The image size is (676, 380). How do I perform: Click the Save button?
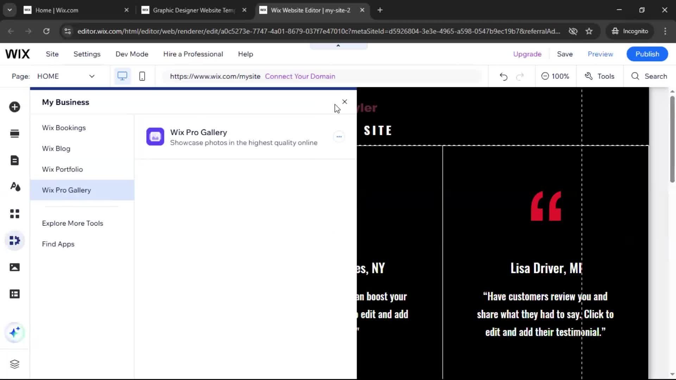point(565,54)
